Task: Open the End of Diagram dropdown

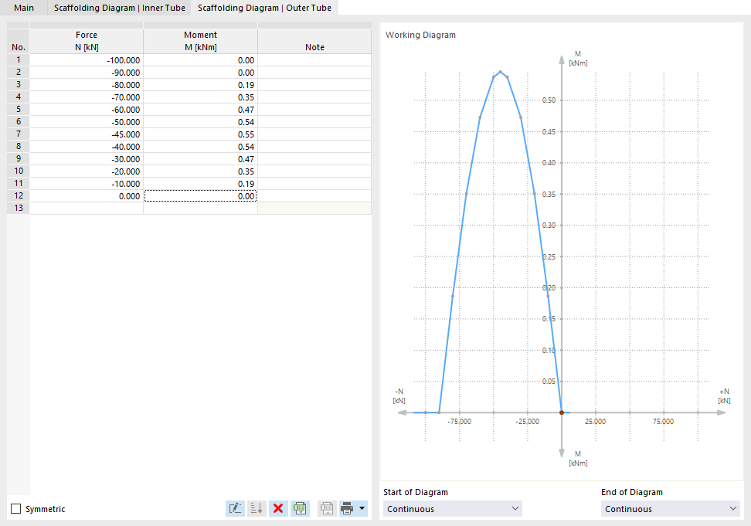Action: [x=671, y=509]
